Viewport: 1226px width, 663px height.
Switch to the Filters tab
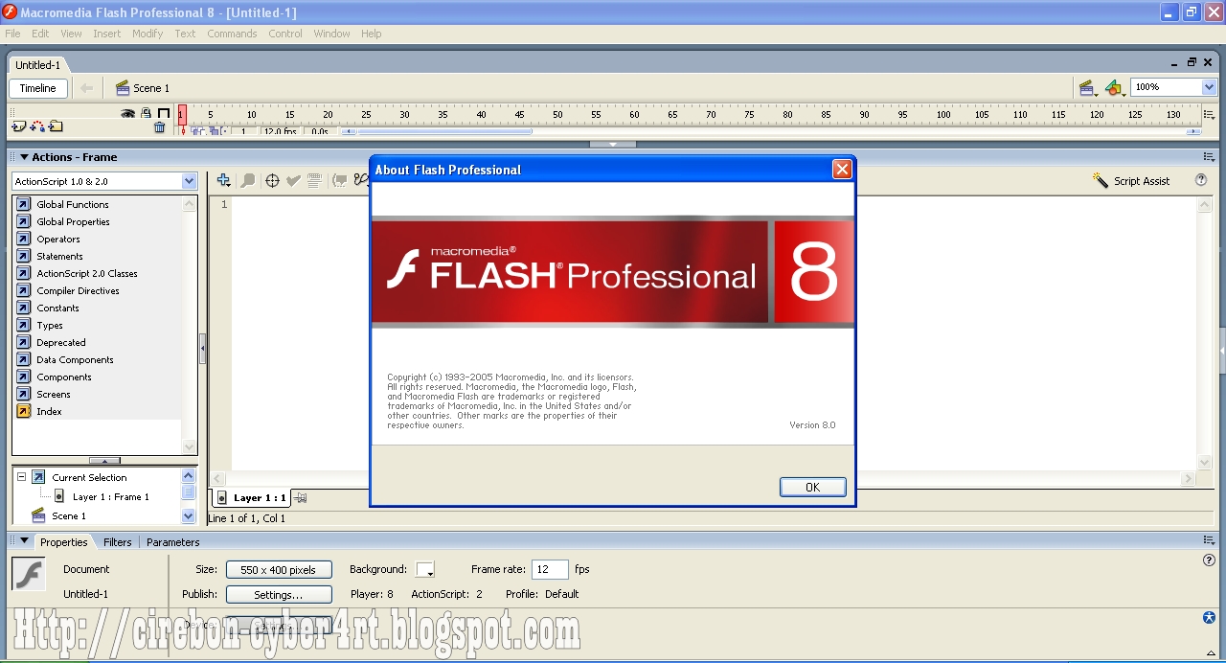[117, 541]
